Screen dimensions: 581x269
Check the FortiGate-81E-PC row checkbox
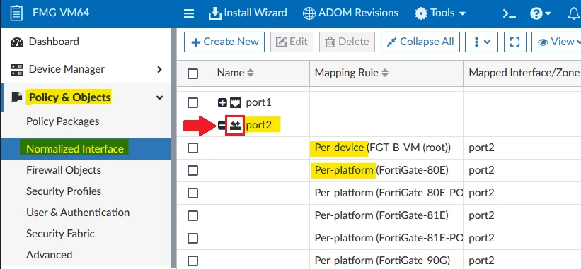(x=192, y=239)
